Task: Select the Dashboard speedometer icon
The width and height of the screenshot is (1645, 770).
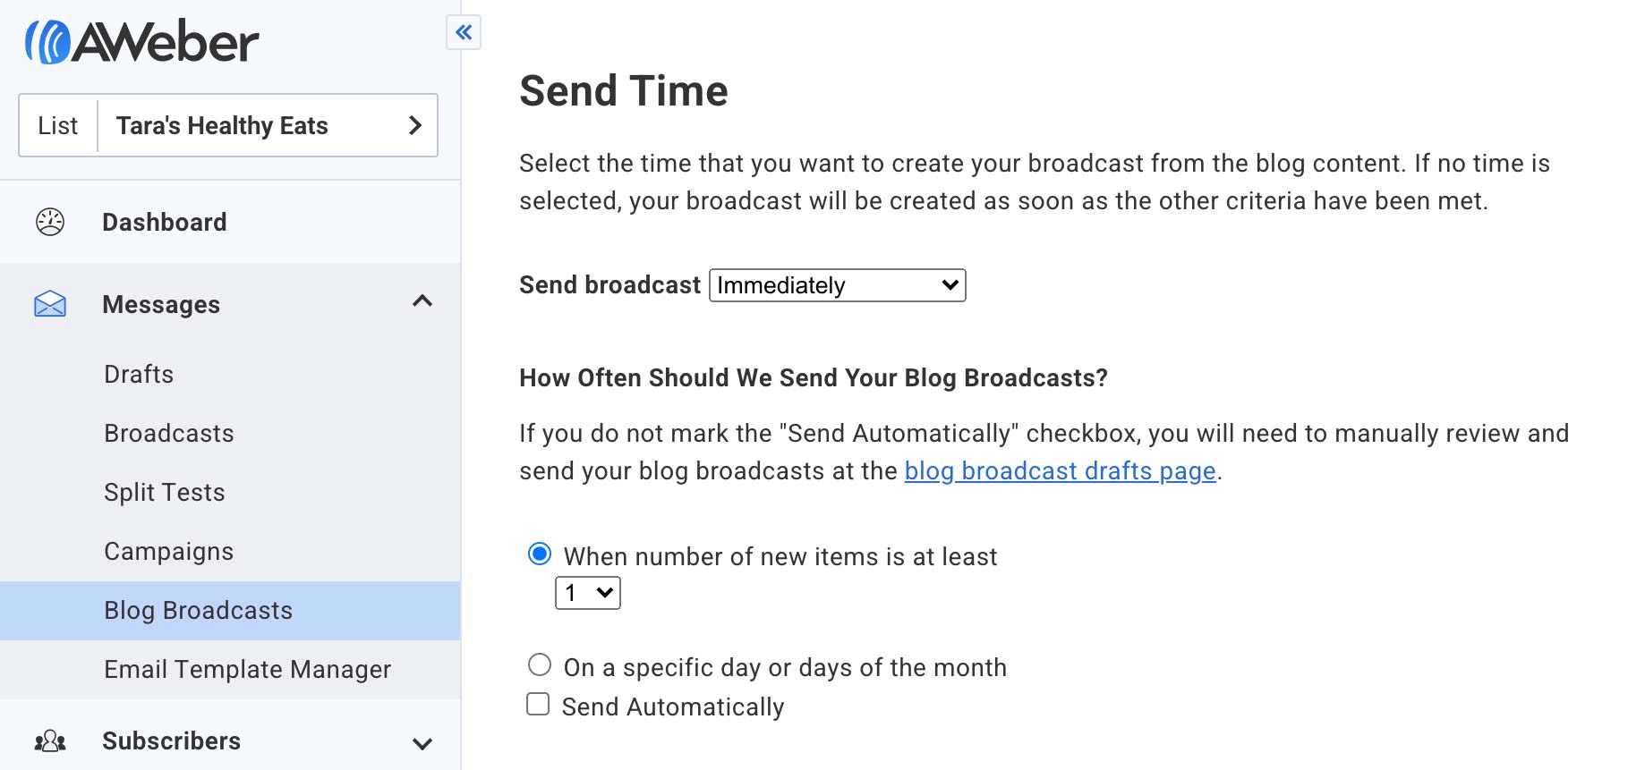Action: tap(51, 221)
